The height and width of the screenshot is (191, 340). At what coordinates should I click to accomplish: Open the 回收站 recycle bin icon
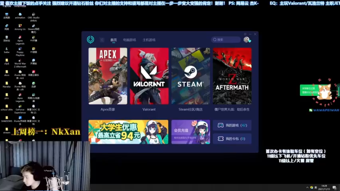tap(7, 39)
